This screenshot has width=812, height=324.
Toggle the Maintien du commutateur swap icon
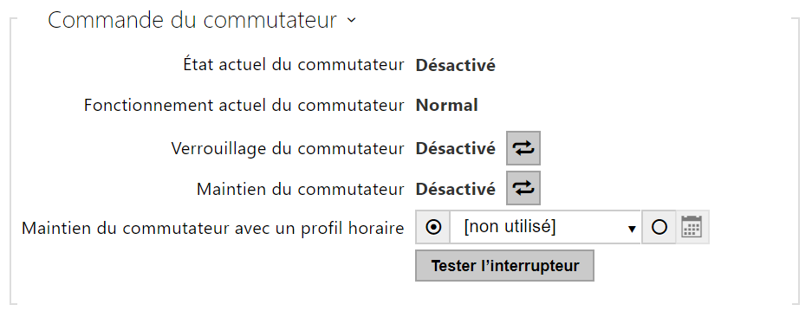(x=523, y=188)
